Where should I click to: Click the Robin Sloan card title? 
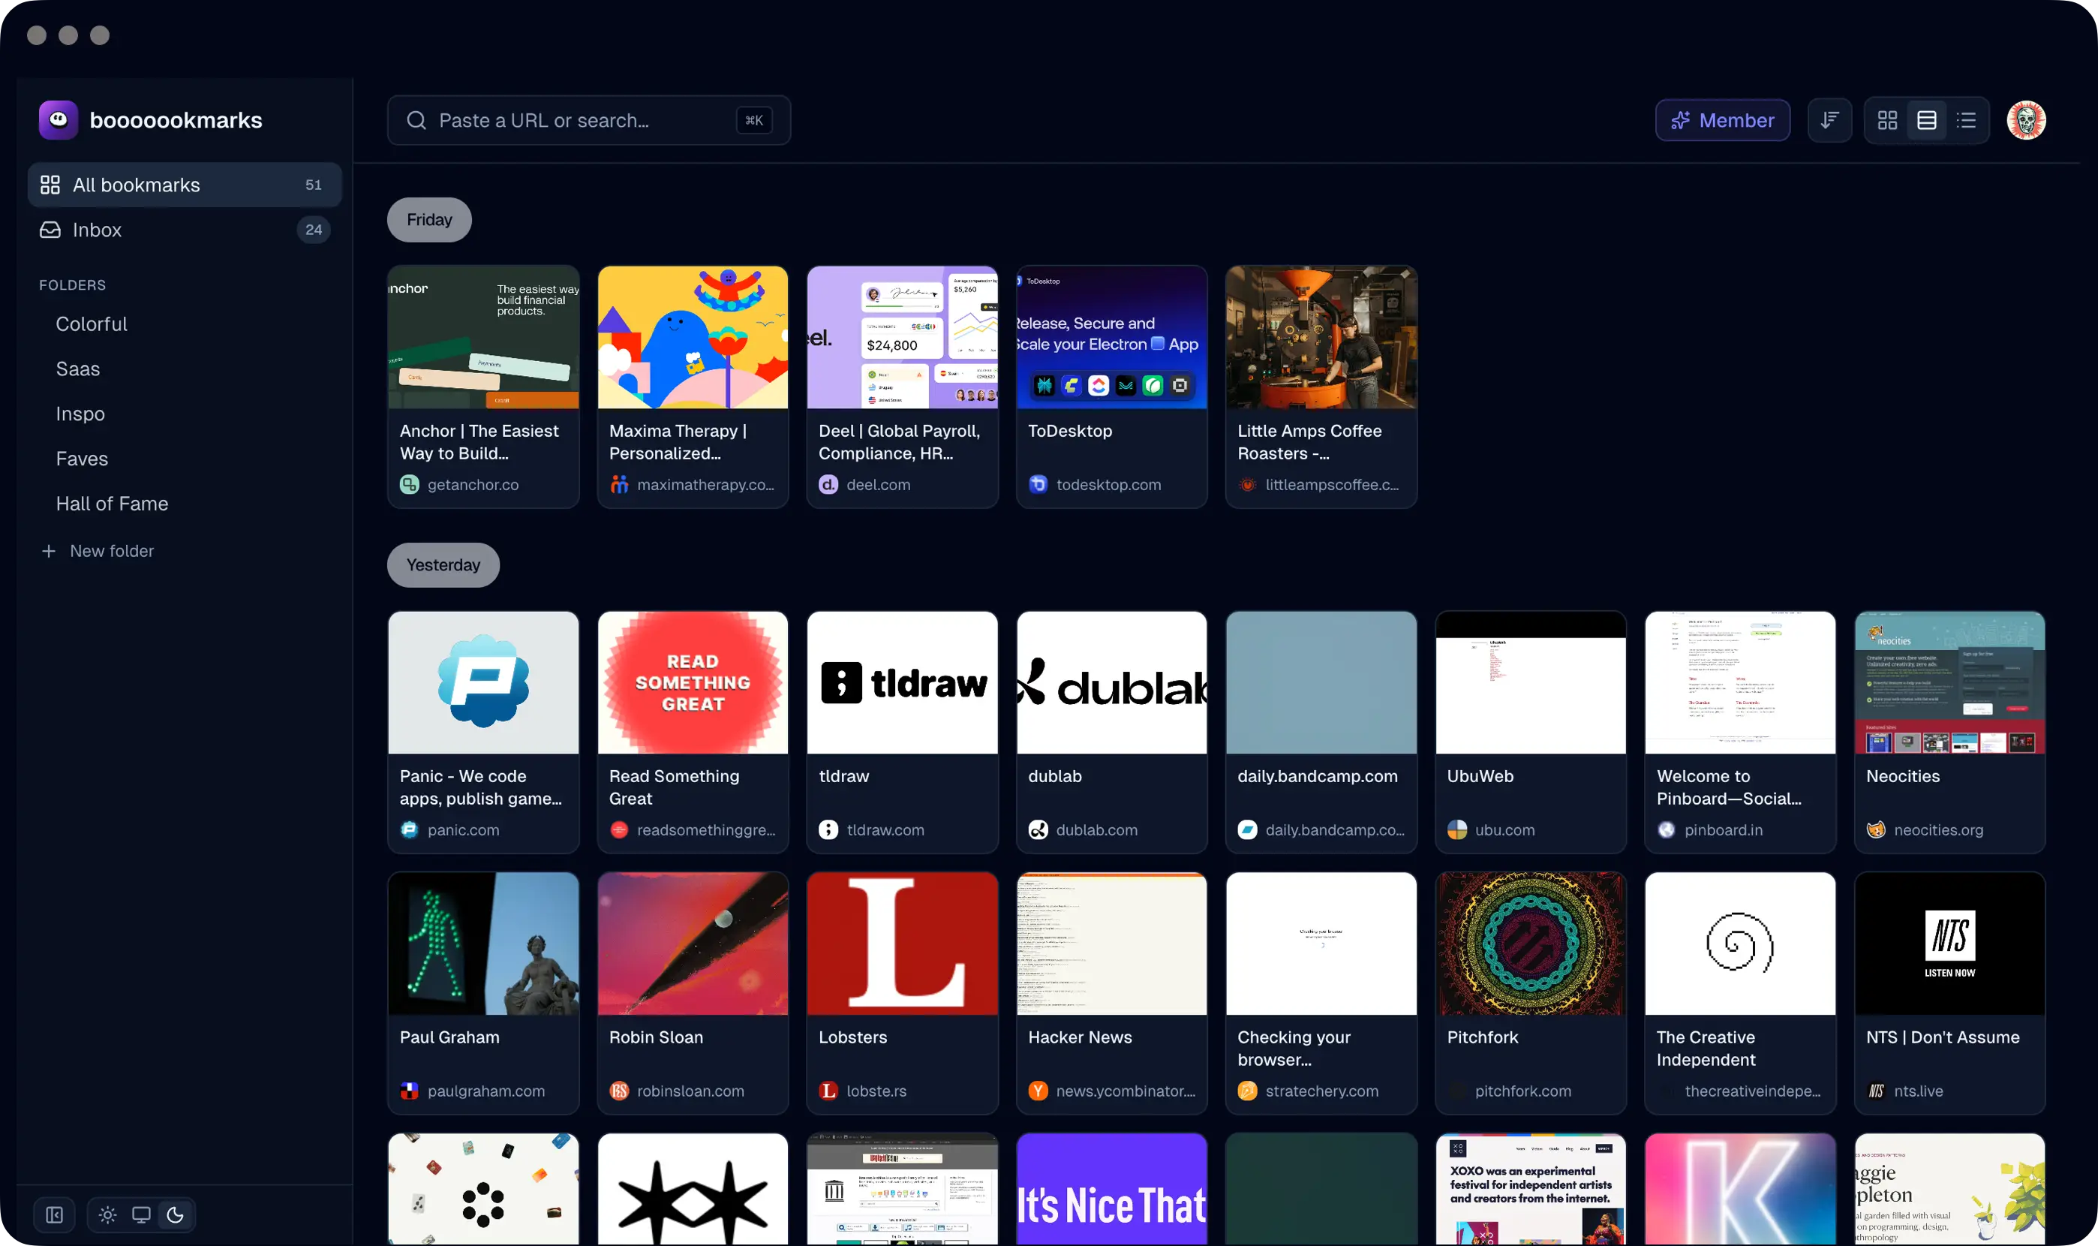[657, 1037]
